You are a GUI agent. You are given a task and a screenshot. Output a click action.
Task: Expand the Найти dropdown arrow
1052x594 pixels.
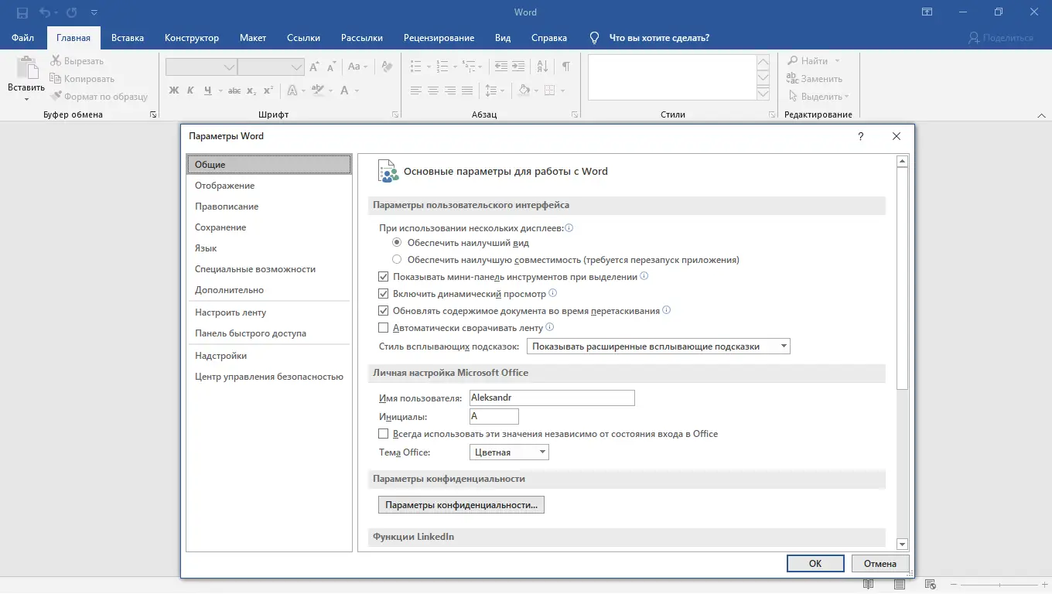point(837,61)
